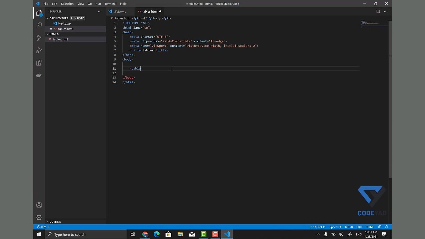Select tables.html under HTML8 folder
Screen dimensions: 425x239
60,39
